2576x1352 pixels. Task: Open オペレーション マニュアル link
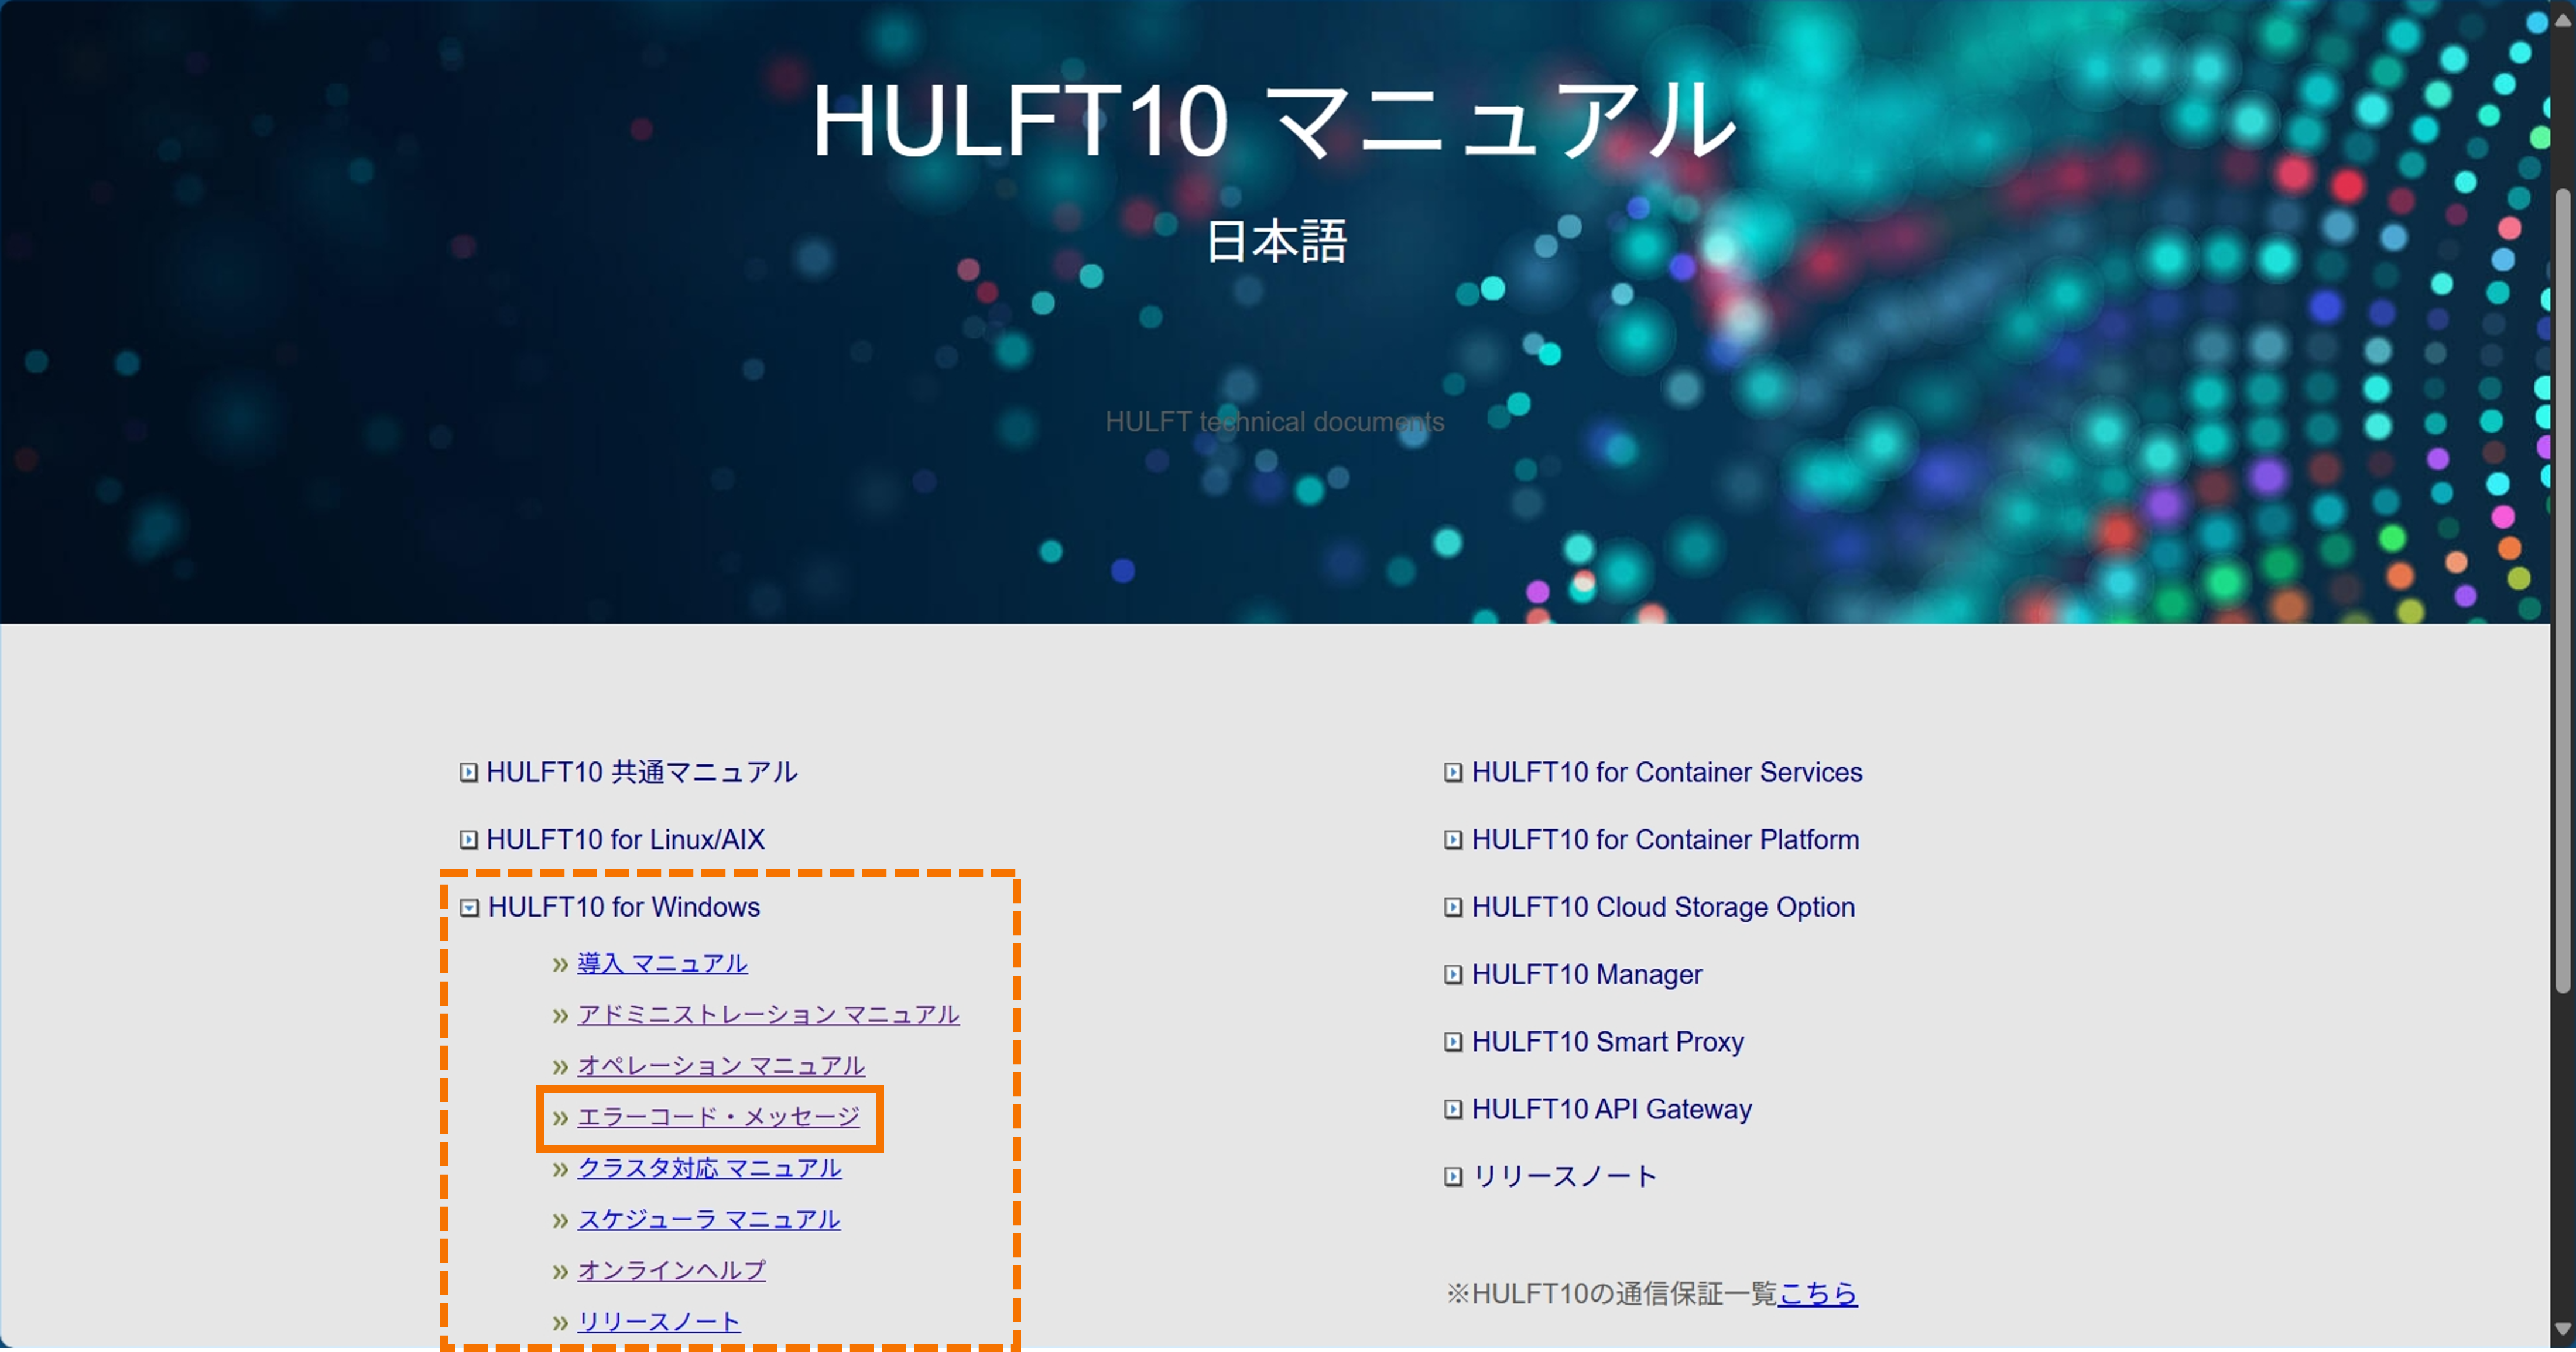(x=721, y=1066)
